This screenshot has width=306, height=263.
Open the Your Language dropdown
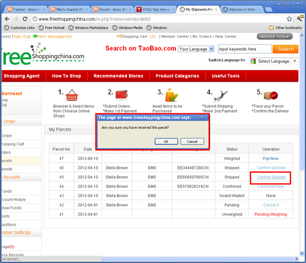pyautogui.click(x=196, y=49)
